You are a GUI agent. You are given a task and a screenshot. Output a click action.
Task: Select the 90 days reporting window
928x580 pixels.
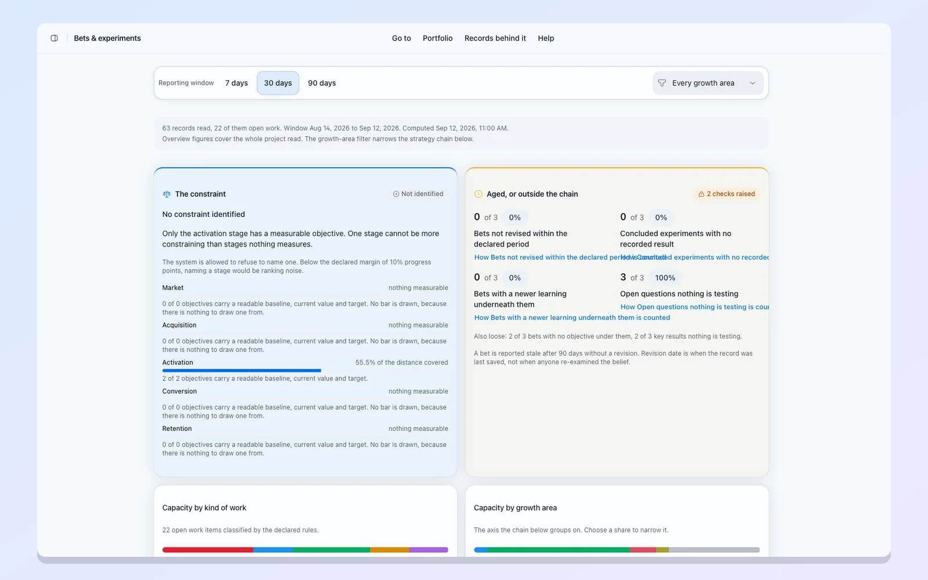tap(322, 83)
